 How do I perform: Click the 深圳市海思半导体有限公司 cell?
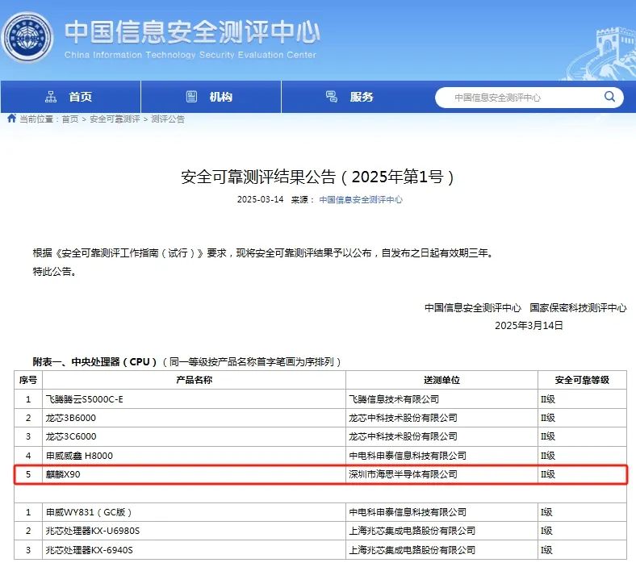pyautogui.click(x=441, y=474)
